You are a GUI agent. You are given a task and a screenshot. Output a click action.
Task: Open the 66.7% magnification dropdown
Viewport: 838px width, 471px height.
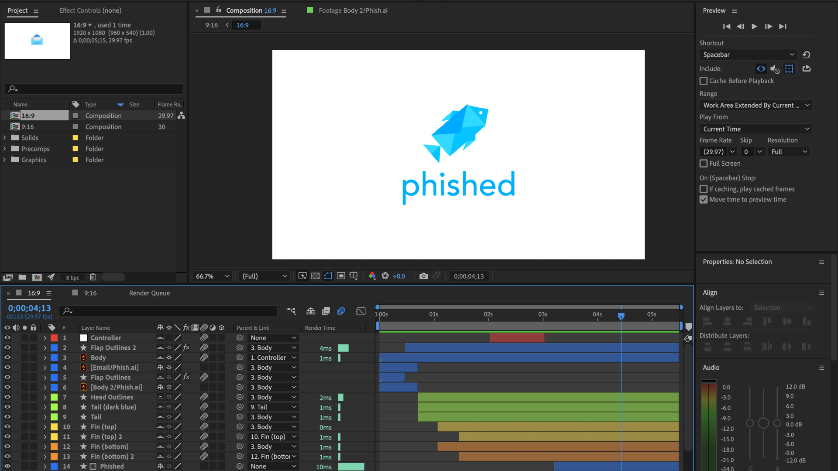(x=212, y=276)
